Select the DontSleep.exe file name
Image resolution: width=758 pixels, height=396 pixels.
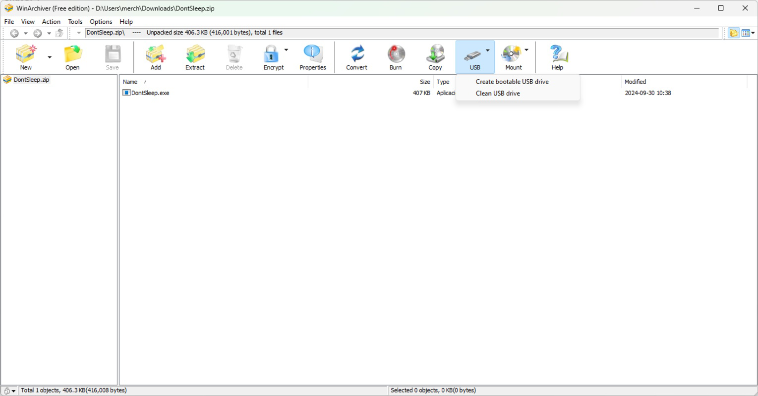click(x=150, y=93)
